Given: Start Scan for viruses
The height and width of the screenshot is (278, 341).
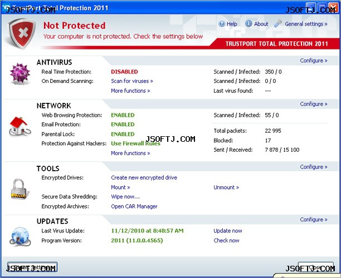Looking at the screenshot, I should click(132, 81).
